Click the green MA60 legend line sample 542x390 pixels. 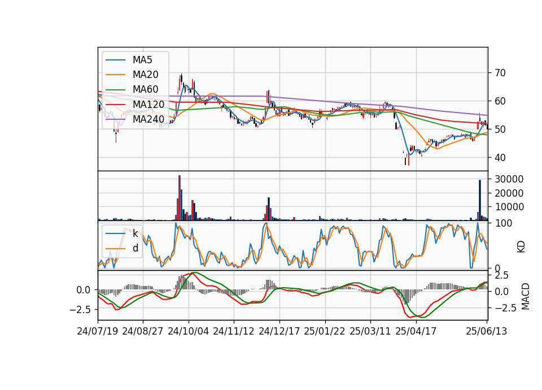point(115,89)
